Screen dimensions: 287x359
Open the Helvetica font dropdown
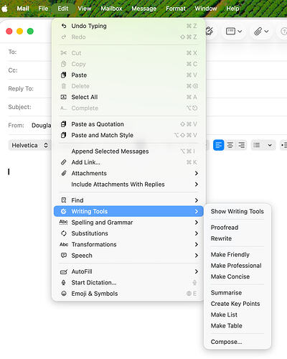pos(29,145)
